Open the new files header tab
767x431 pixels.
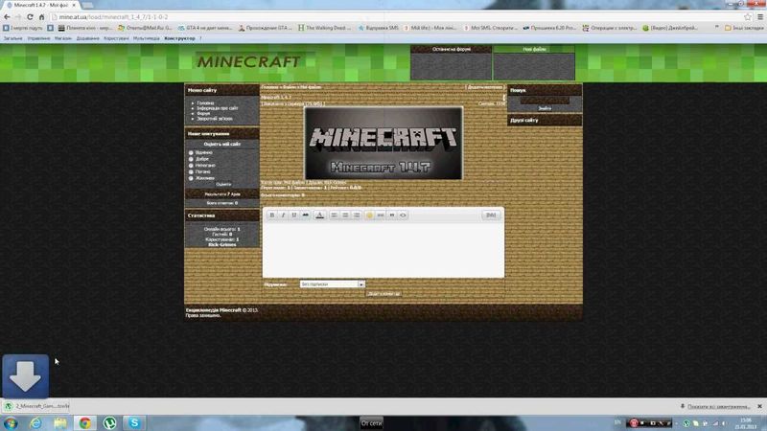point(534,49)
